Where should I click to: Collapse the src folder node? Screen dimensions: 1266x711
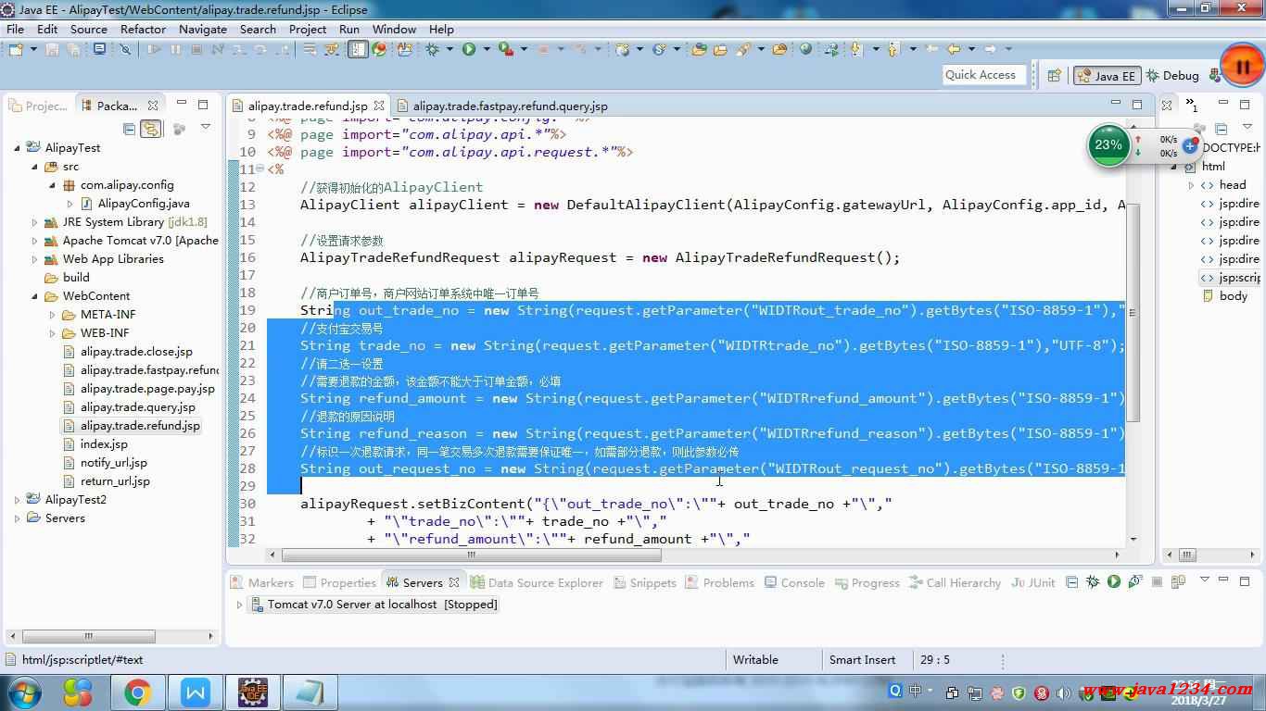click(x=35, y=167)
